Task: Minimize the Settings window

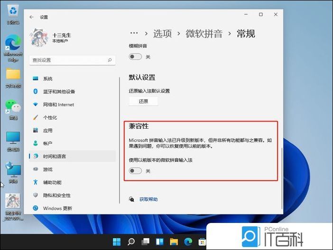Action: (246, 14)
